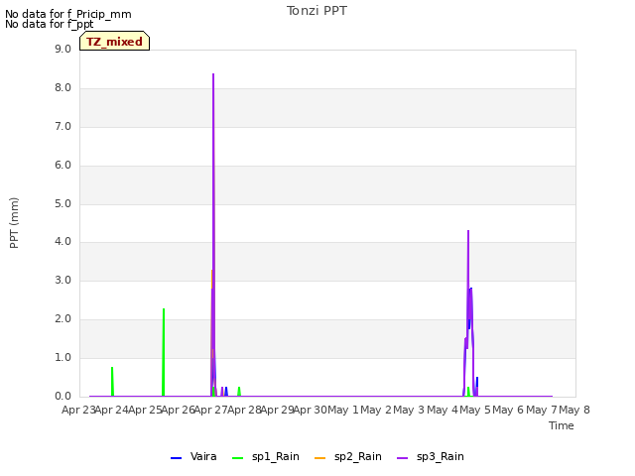Click the green spike peak near 2.3 mm
The width and height of the screenshot is (635, 476).
pyautogui.click(x=164, y=309)
